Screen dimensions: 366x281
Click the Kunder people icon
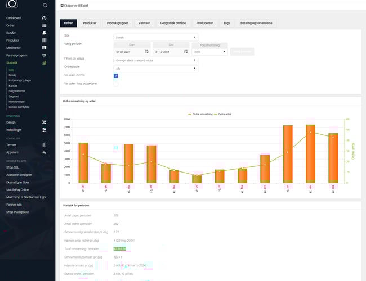pyautogui.click(x=44, y=33)
